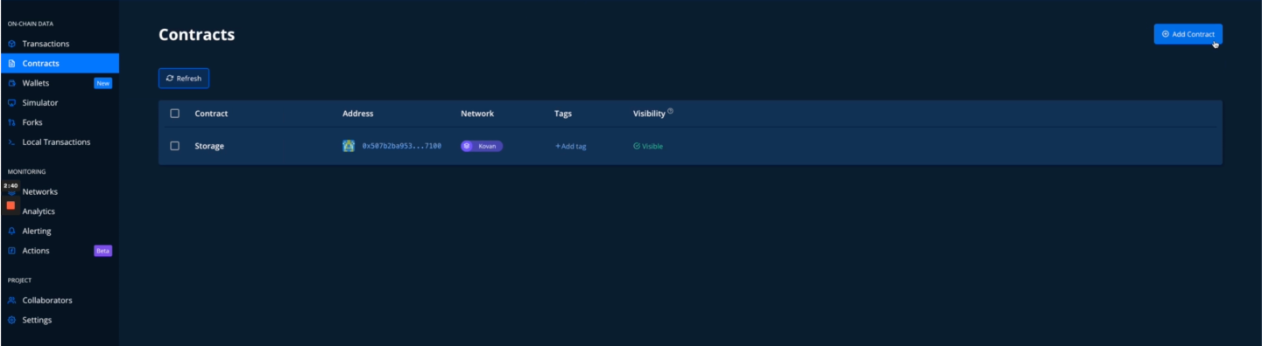This screenshot has height=346, width=1262.
Task: Click the Simulator monitor icon
Action: pyautogui.click(x=11, y=102)
